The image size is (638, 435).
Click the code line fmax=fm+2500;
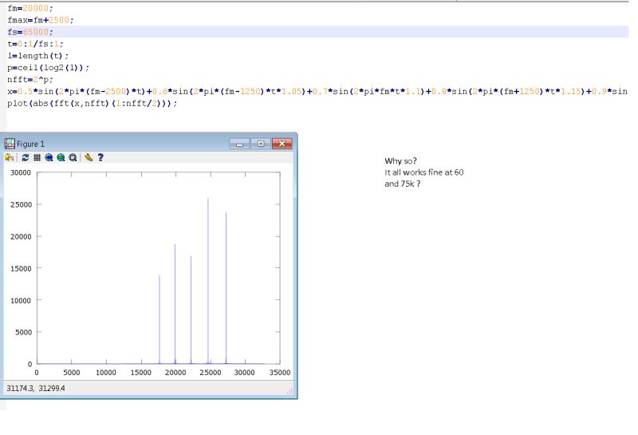click(x=41, y=20)
